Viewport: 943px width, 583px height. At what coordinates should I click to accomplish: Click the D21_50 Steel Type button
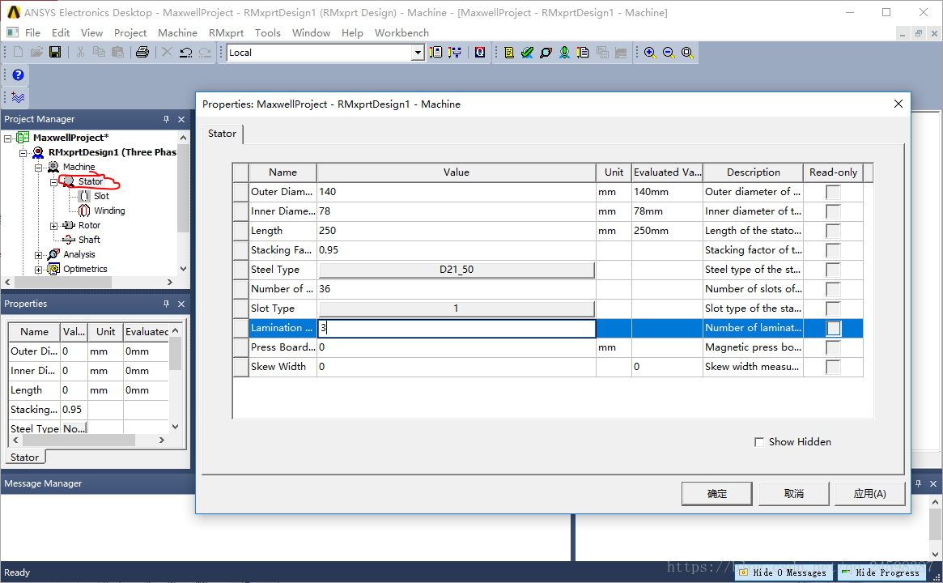(x=457, y=270)
